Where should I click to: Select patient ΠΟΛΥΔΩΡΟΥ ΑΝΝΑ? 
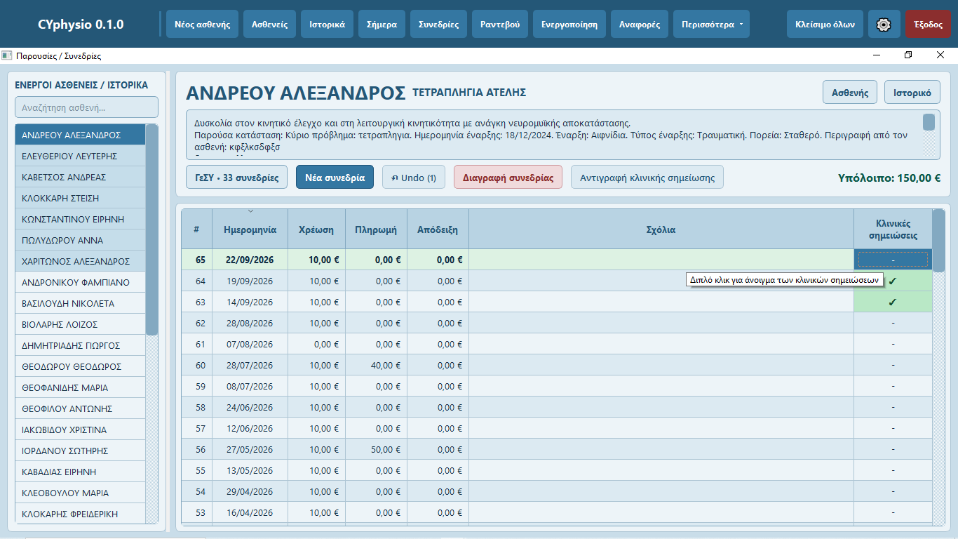[80, 240]
